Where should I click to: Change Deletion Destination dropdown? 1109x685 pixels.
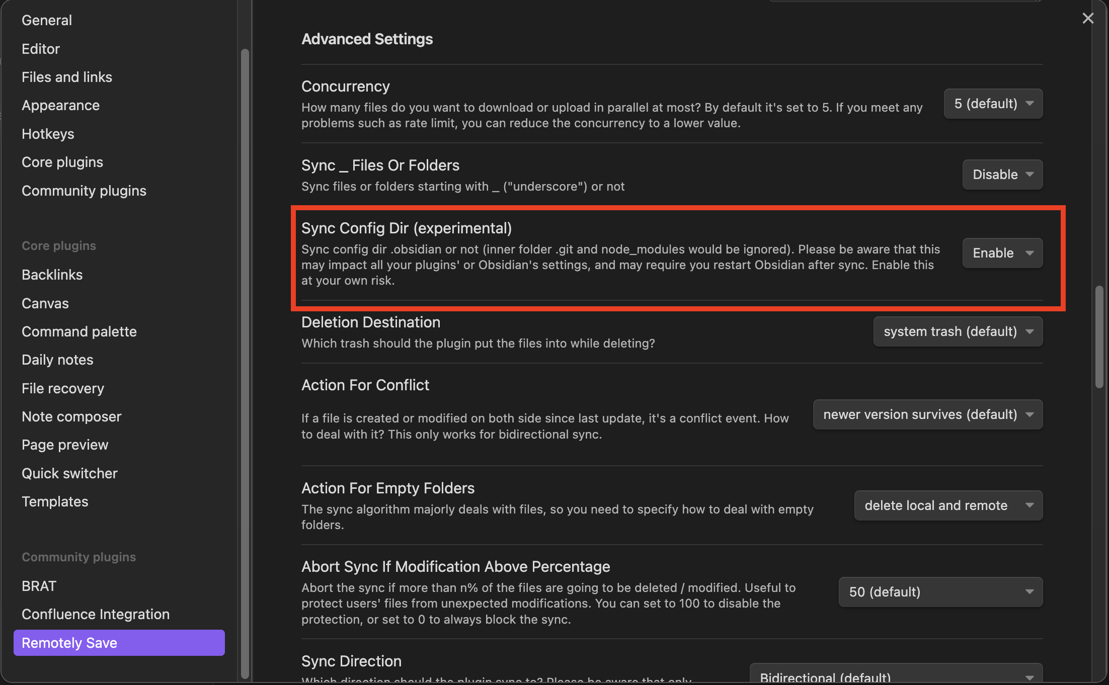958,331
